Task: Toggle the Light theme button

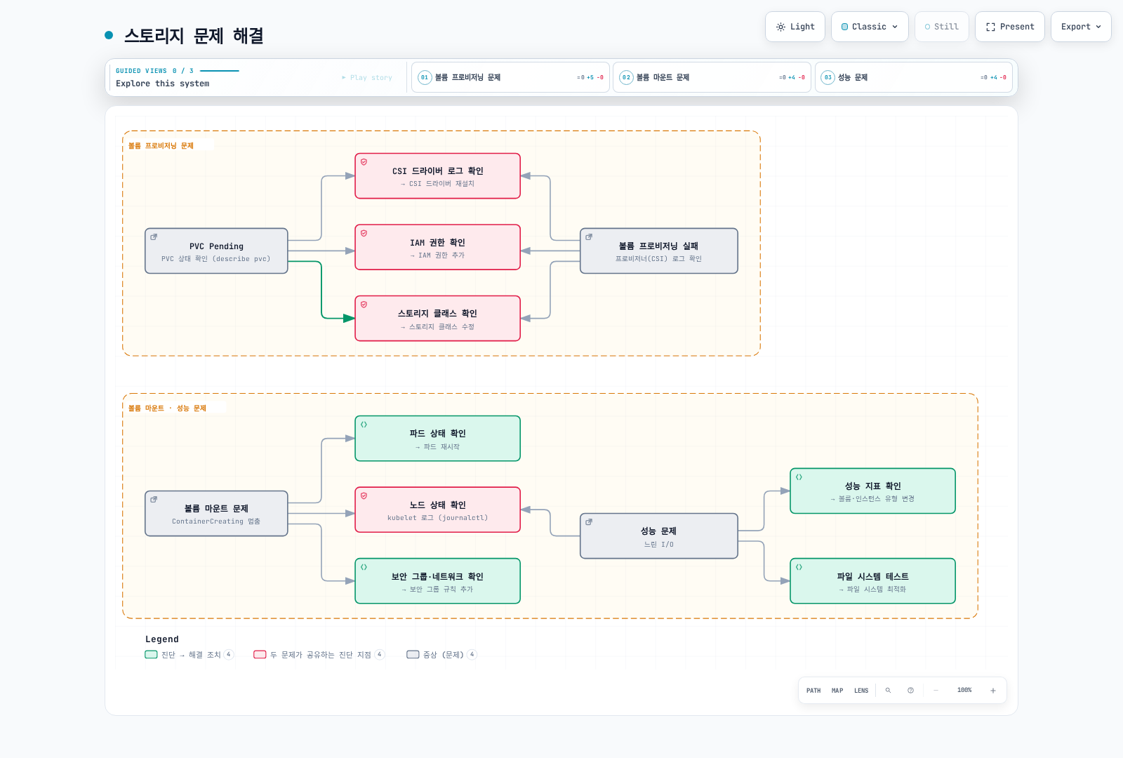Action: [x=795, y=27]
